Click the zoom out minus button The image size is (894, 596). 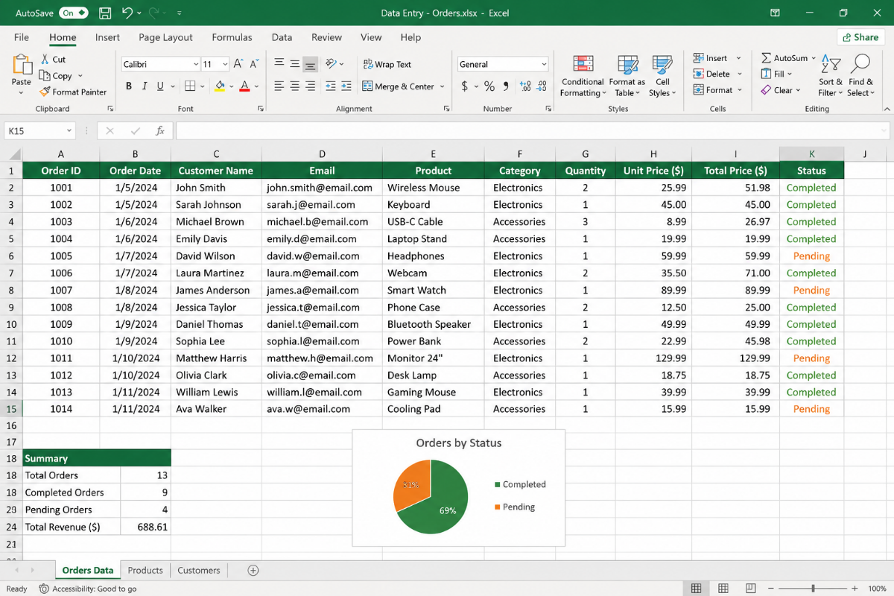tap(773, 589)
